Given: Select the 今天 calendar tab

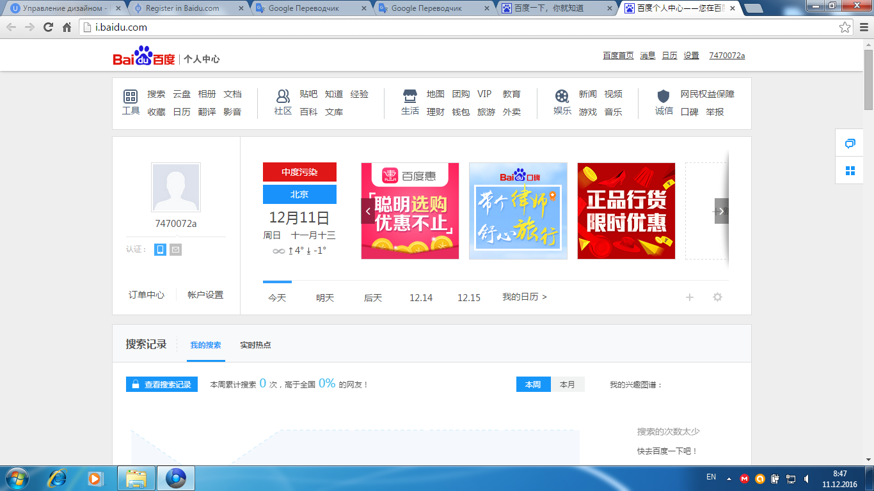Looking at the screenshot, I should point(277,298).
